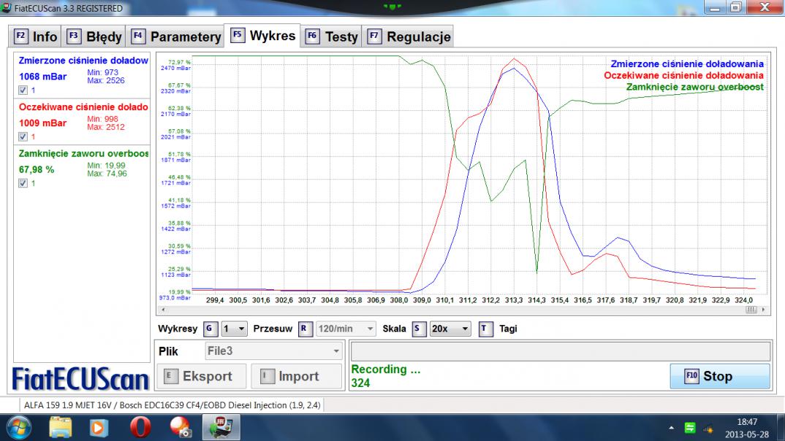Screen dimensions: 785x441
Task: Open the media player taskbar icon
Action: (x=99, y=428)
